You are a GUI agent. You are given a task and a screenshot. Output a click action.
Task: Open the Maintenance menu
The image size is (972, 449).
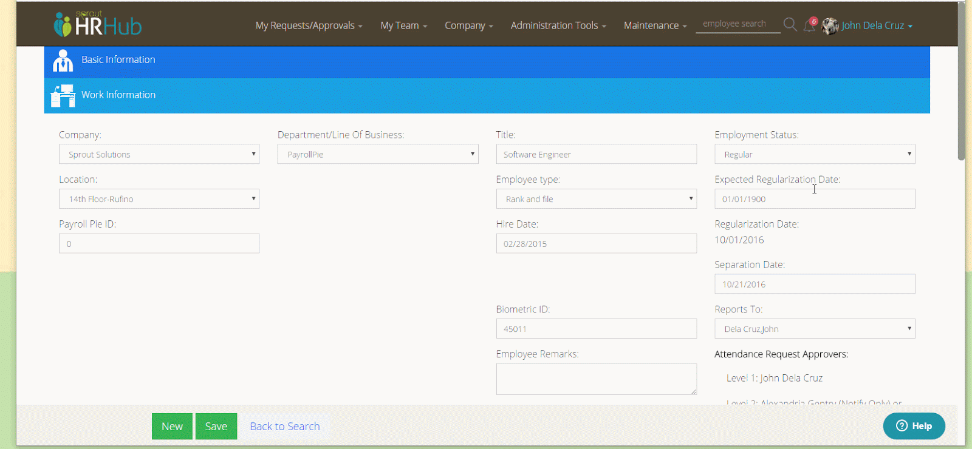[655, 25]
